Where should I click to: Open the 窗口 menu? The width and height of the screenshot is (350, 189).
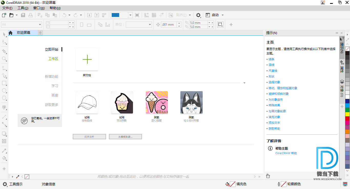tap(39, 8)
